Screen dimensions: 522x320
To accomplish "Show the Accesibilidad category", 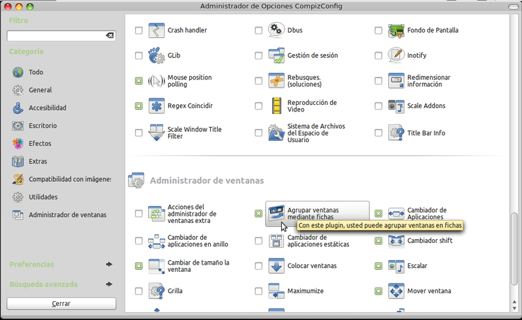I will [47, 108].
